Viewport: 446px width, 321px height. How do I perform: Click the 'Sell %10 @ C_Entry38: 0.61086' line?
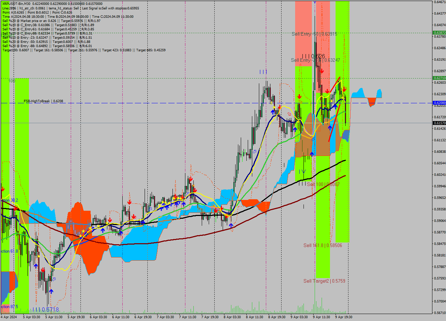48,25
